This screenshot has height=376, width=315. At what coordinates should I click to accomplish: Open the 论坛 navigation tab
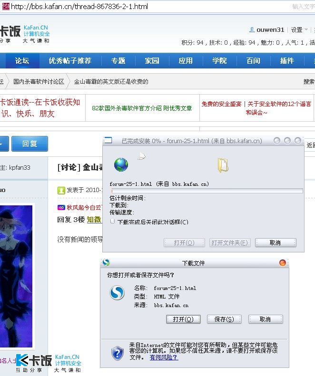(x=22, y=61)
